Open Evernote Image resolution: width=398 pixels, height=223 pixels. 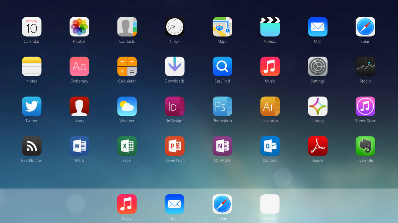coord(365,146)
